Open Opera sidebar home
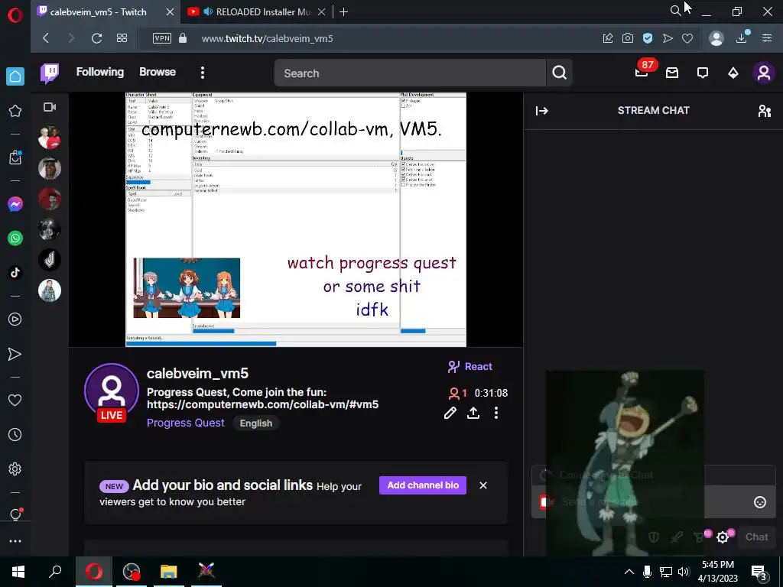Image resolution: width=783 pixels, height=587 pixels. click(x=15, y=76)
